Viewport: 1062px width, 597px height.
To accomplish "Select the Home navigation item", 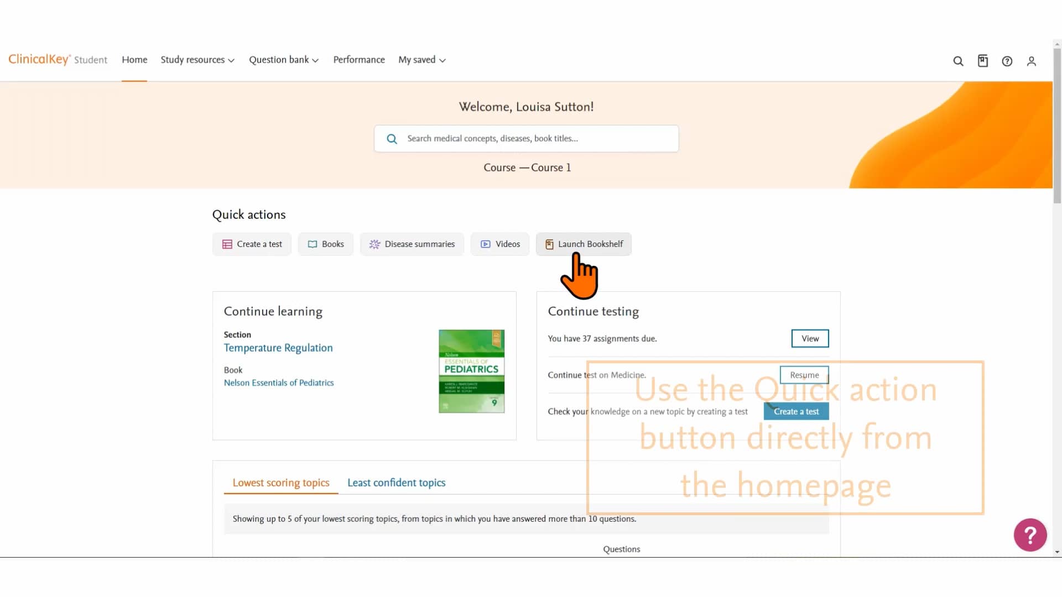I will [x=134, y=60].
